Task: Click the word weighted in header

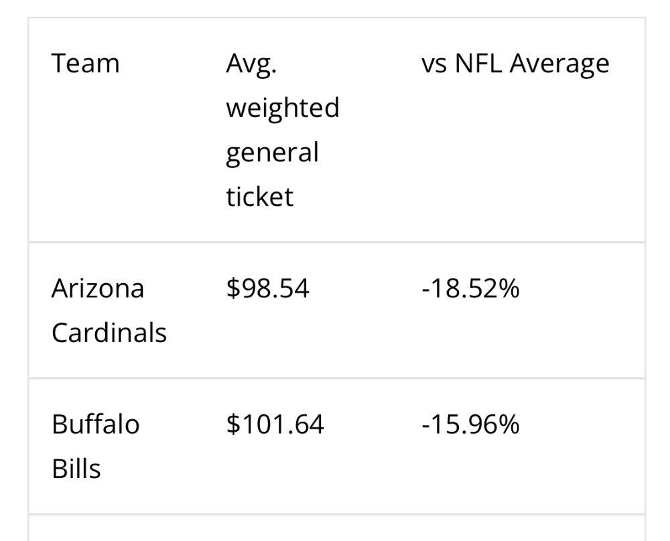Action: point(283,108)
